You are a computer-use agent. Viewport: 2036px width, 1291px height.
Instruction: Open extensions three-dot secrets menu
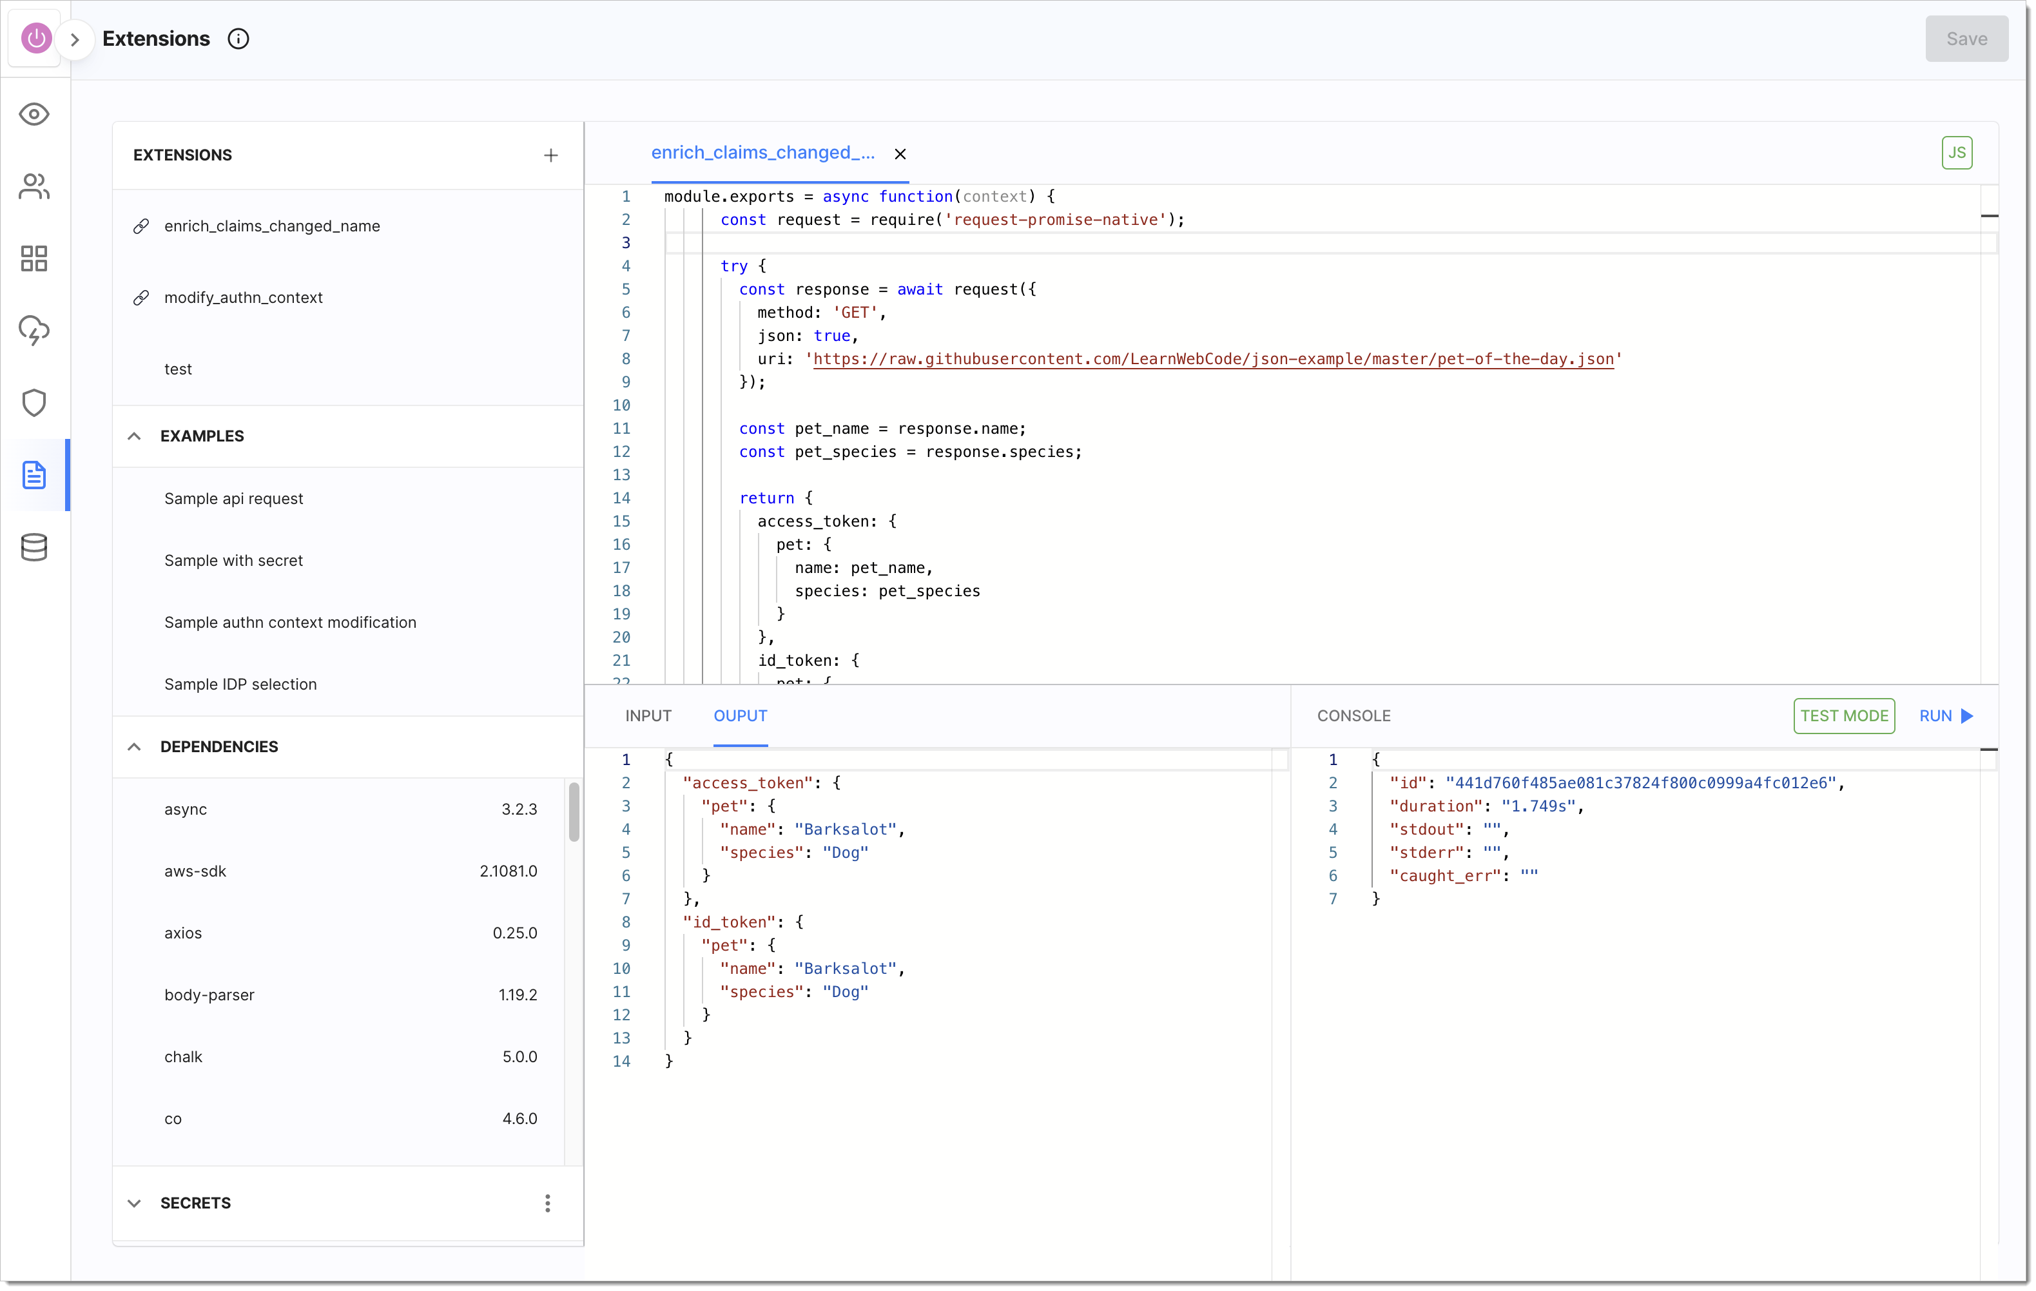(x=549, y=1203)
